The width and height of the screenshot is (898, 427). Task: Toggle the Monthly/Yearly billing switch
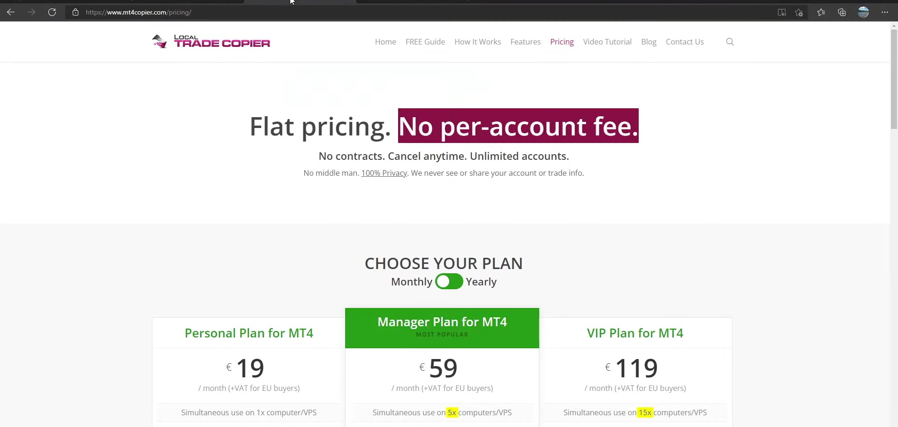pyautogui.click(x=449, y=282)
